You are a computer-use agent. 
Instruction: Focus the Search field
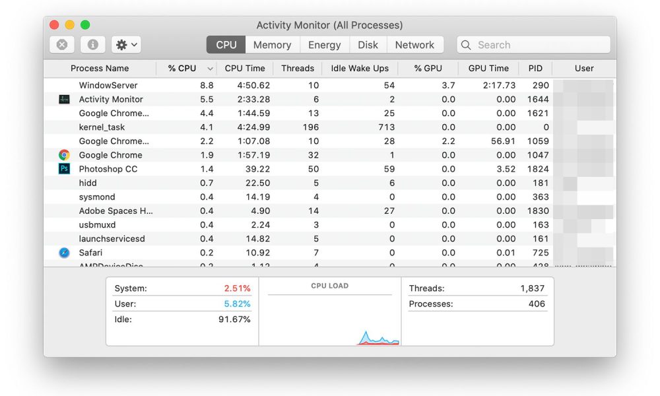(x=534, y=45)
